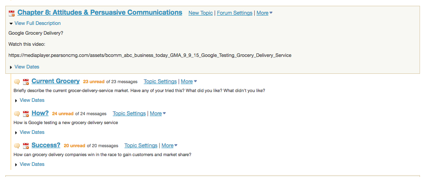
Task: Click the speech bubble icon beside How?
Action: tap(17, 114)
